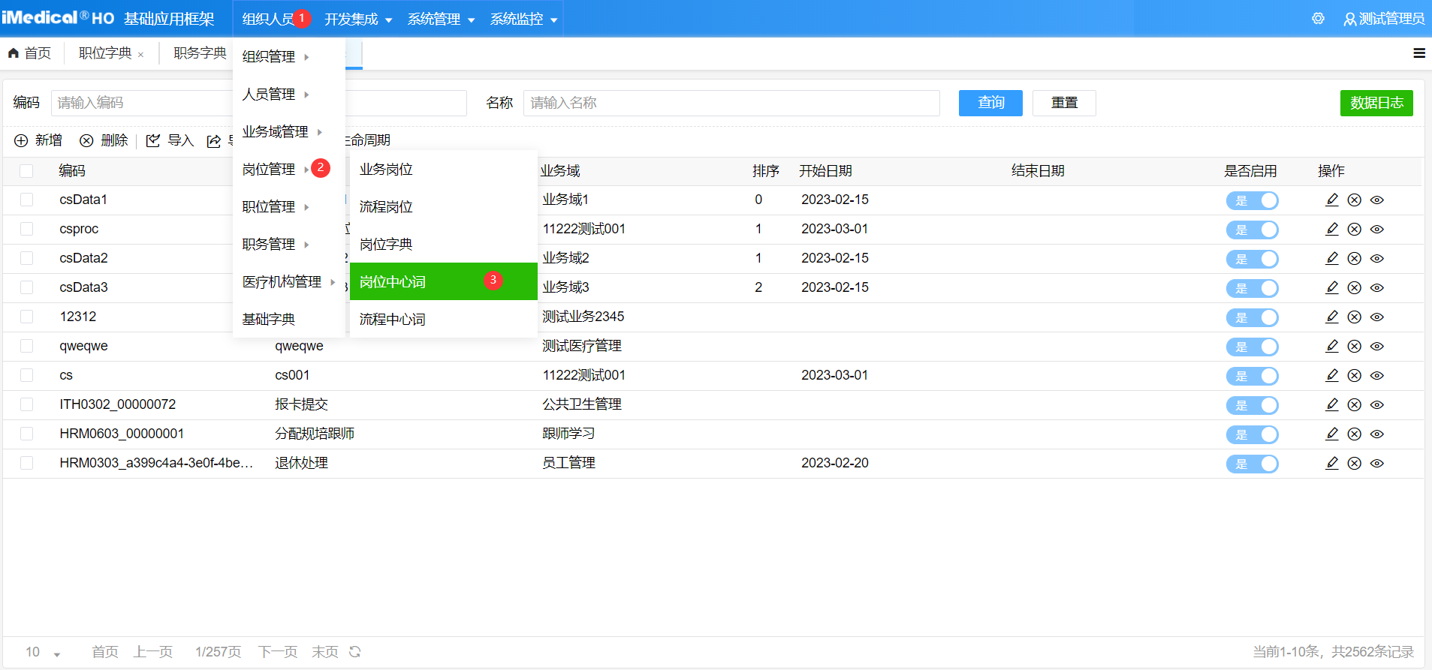Edit the csData1 row

[x=1332, y=200]
